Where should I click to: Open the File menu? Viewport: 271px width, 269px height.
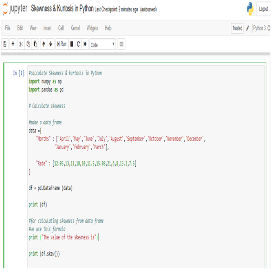[8, 28]
